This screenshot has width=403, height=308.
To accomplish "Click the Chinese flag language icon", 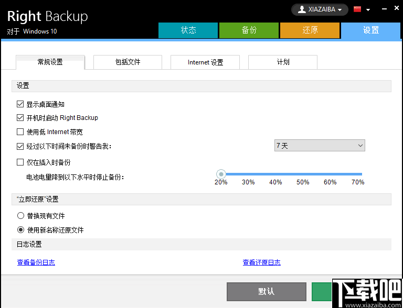I will (357, 9).
